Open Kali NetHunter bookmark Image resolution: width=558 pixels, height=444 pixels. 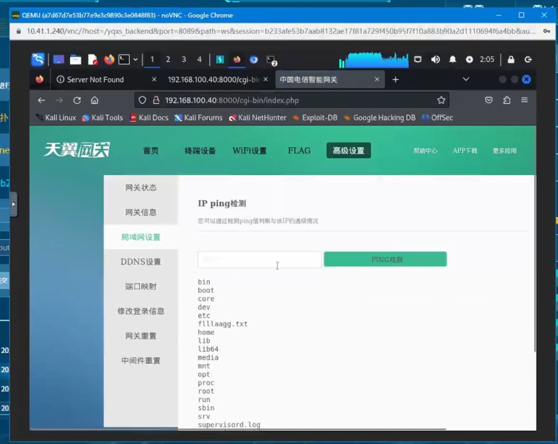(x=258, y=118)
